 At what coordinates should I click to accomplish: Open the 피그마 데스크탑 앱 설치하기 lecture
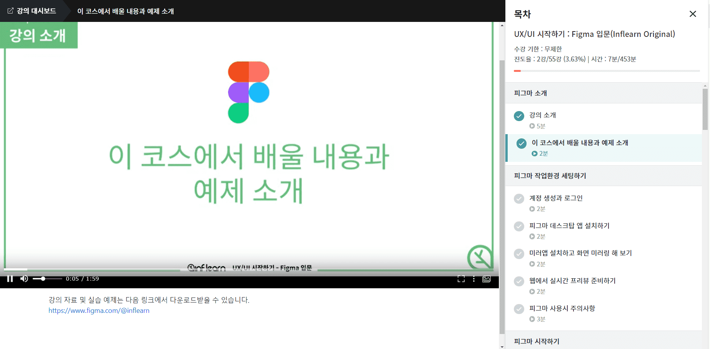click(x=569, y=226)
